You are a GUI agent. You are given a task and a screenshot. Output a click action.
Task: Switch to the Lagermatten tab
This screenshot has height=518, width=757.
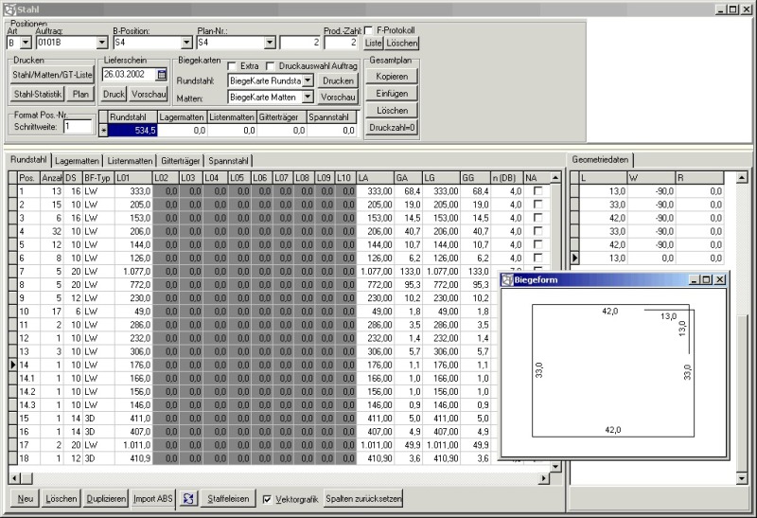[77, 161]
